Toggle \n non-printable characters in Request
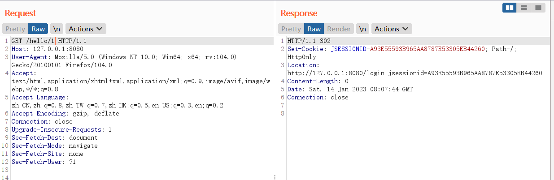 pyautogui.click(x=57, y=29)
